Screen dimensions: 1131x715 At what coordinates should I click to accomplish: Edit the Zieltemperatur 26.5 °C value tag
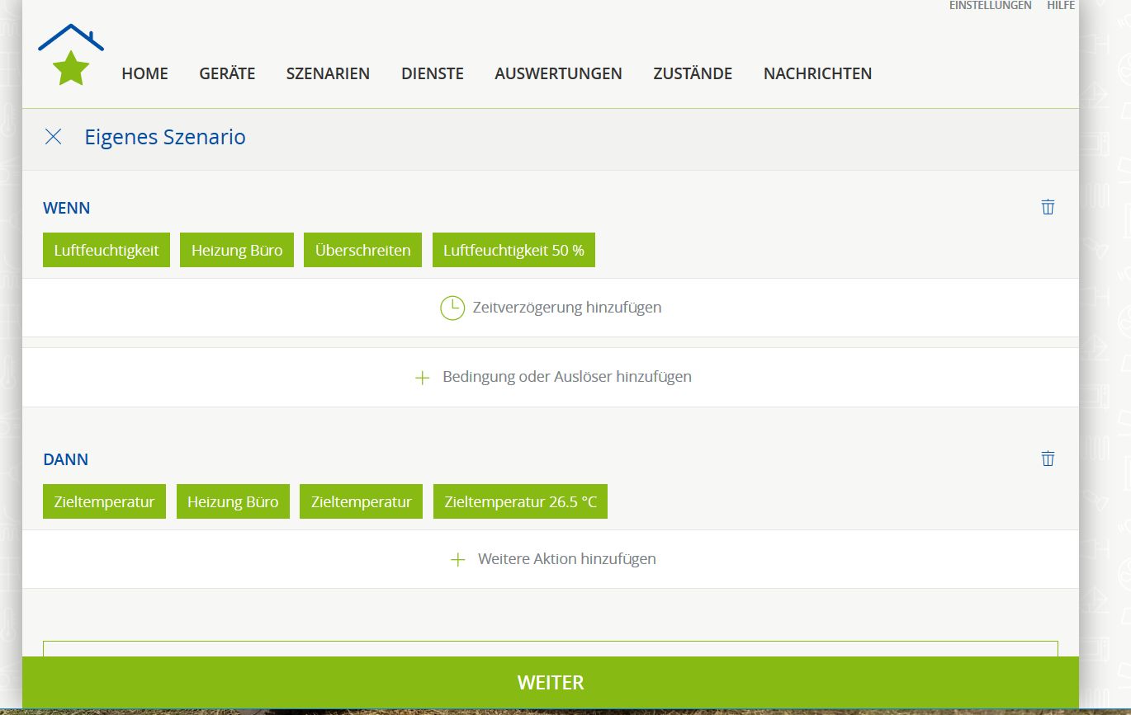click(x=520, y=501)
